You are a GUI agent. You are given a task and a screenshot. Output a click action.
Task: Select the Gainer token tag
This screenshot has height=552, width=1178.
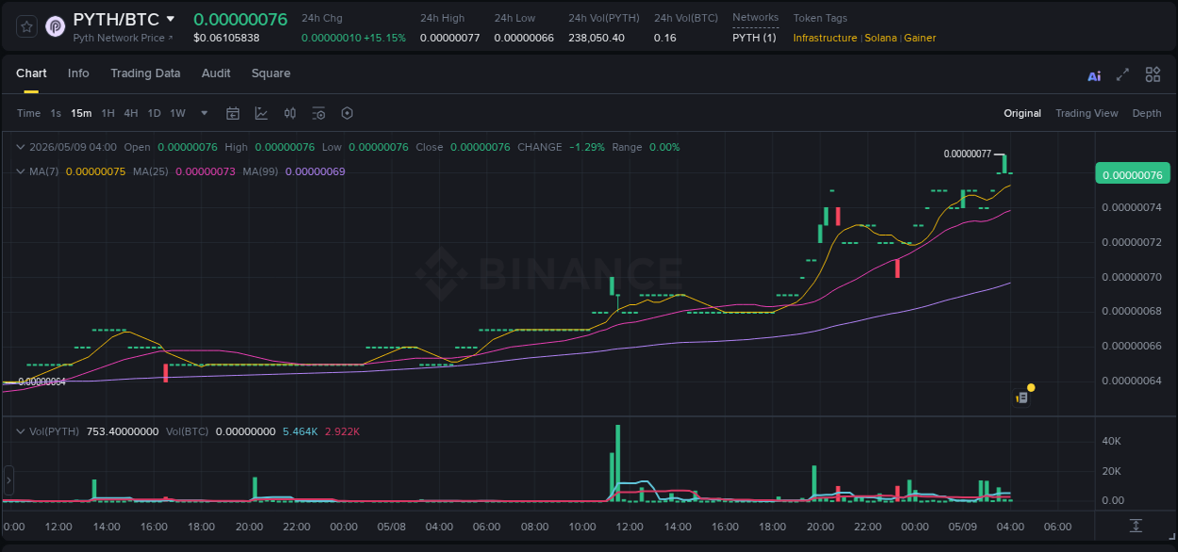[x=920, y=38]
